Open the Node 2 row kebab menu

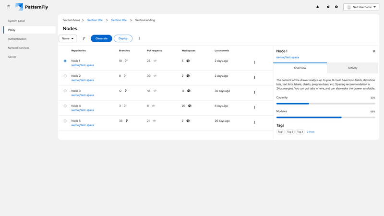[x=254, y=77]
